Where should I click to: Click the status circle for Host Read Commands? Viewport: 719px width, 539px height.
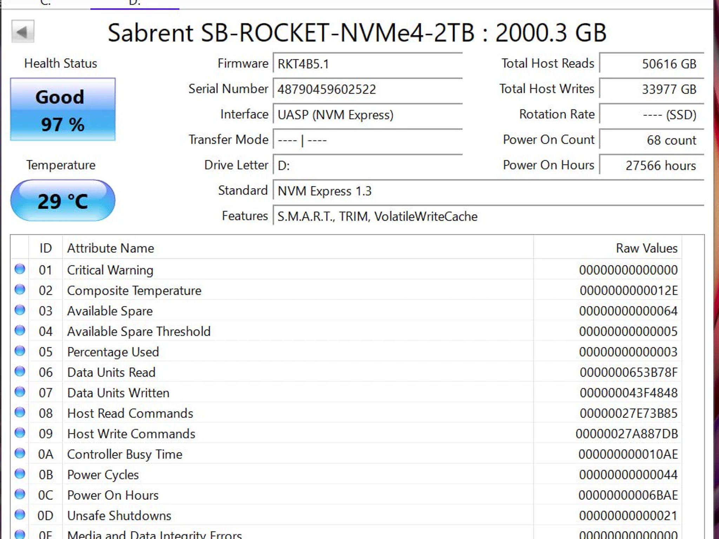point(20,412)
